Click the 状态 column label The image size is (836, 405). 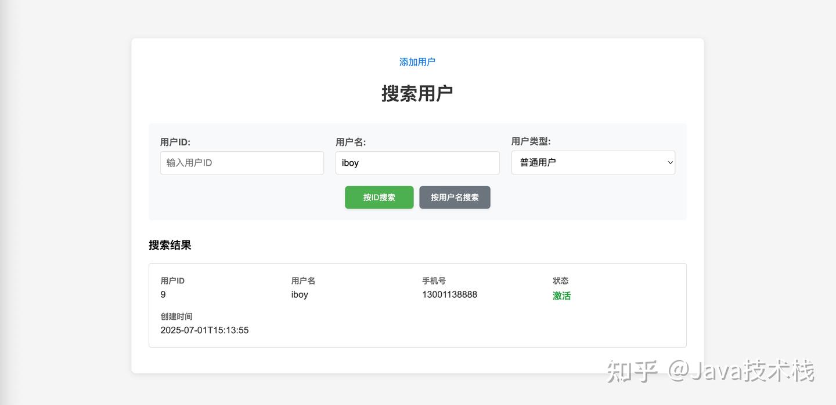tap(561, 280)
